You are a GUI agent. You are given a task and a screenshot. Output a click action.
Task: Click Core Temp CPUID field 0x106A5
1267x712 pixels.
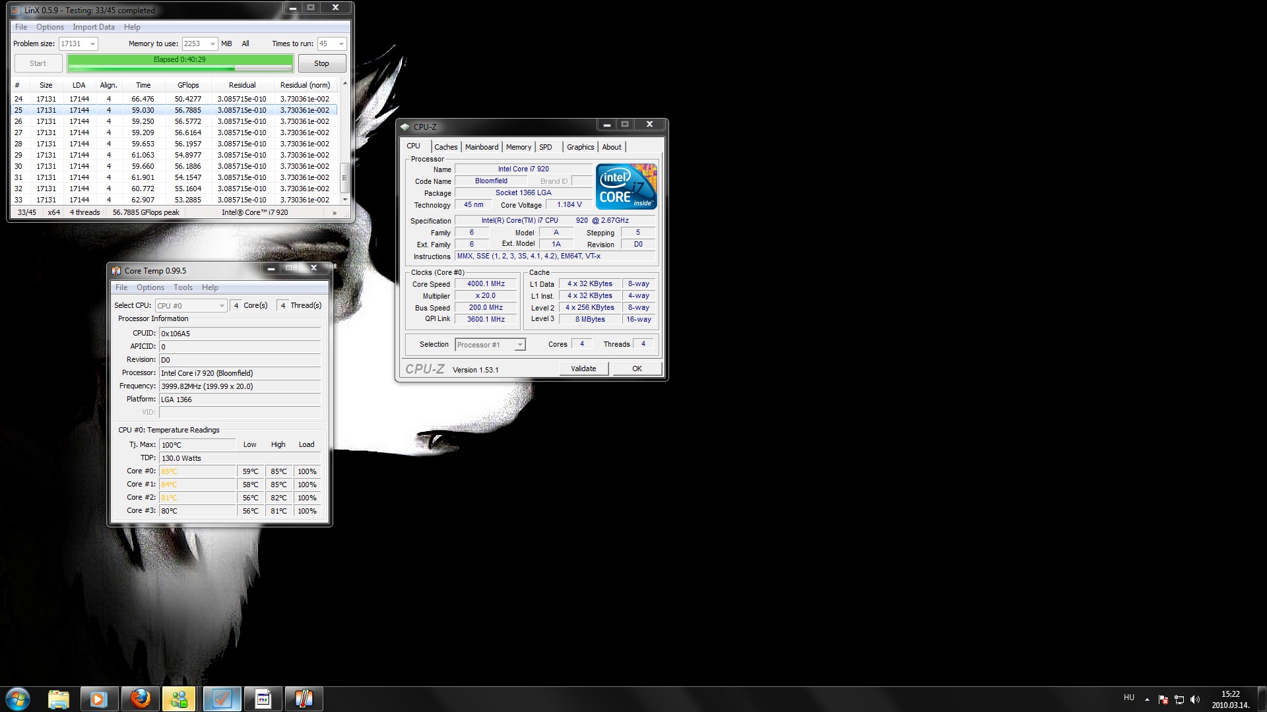(240, 334)
